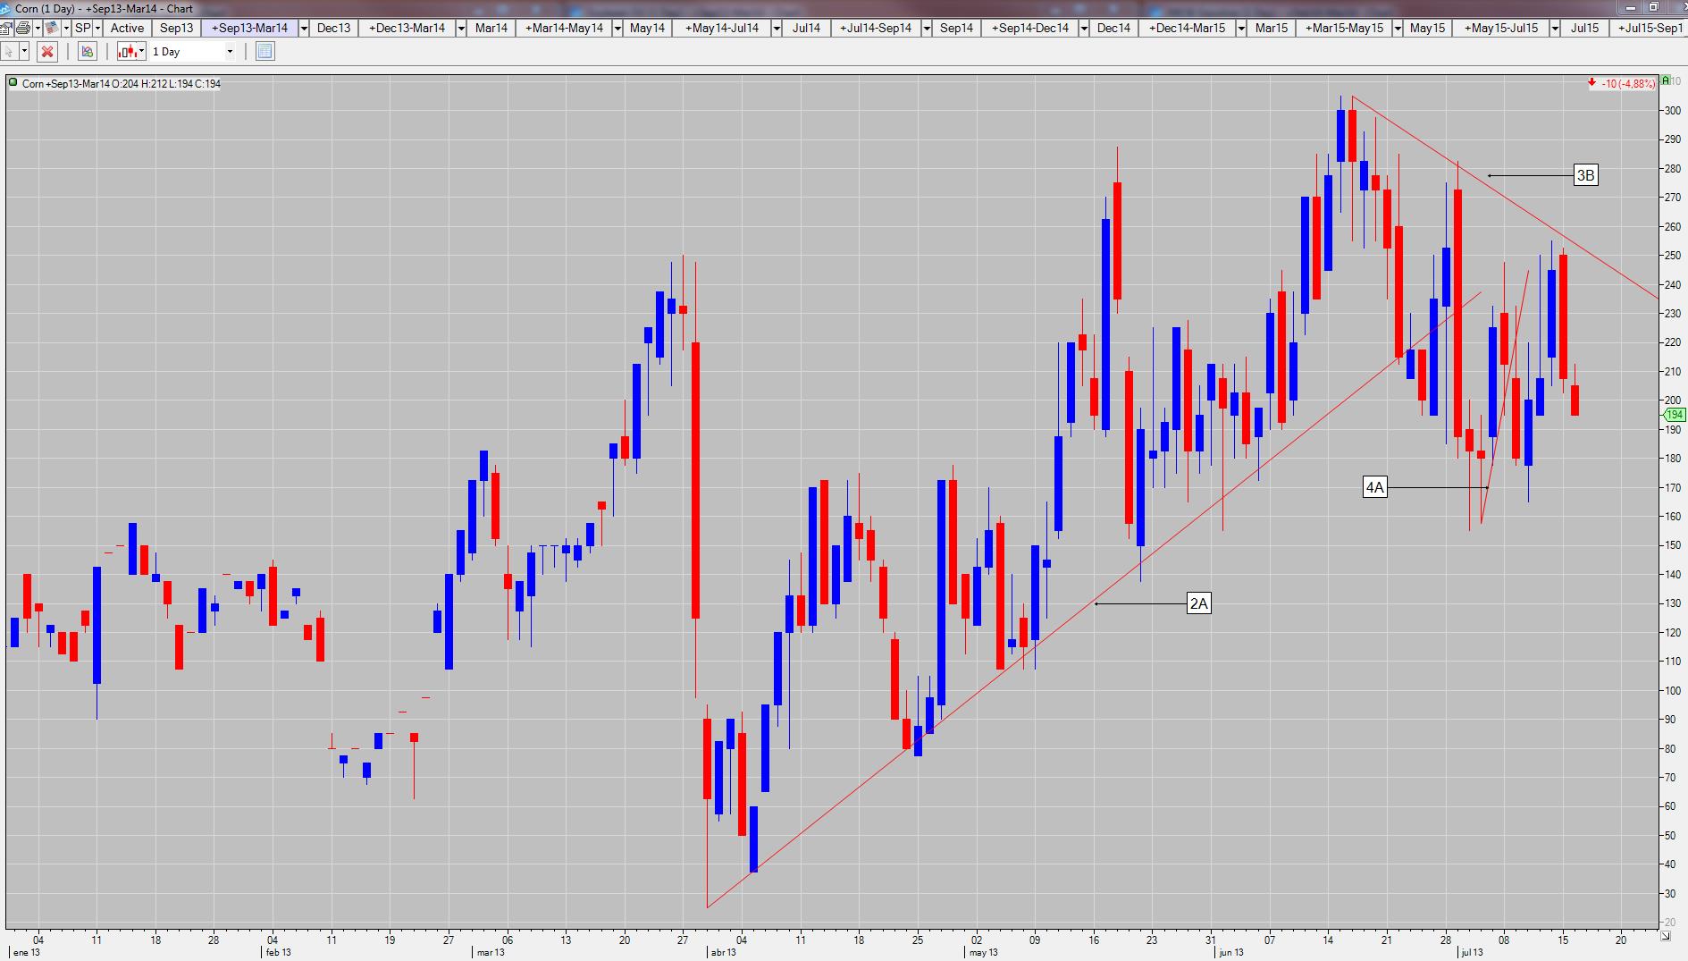Viewport: 1688px width, 961px height.
Task: Select the +Jul14-Sep14 tab
Action: coord(876,28)
